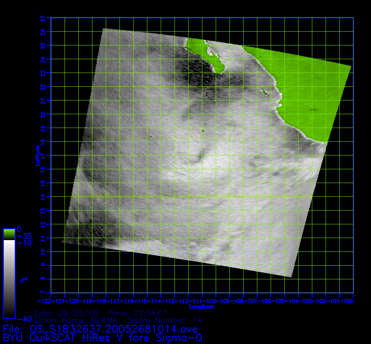Click the BYU QuikSCAT HiRes title line
The height and width of the screenshot is (344, 371).
(102, 337)
